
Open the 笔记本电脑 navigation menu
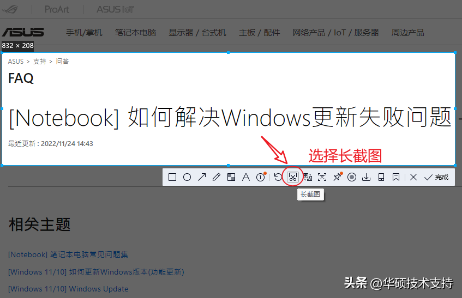pos(135,32)
